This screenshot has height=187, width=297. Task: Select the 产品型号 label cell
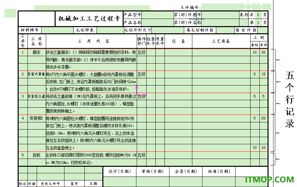pyautogui.click(x=132, y=15)
